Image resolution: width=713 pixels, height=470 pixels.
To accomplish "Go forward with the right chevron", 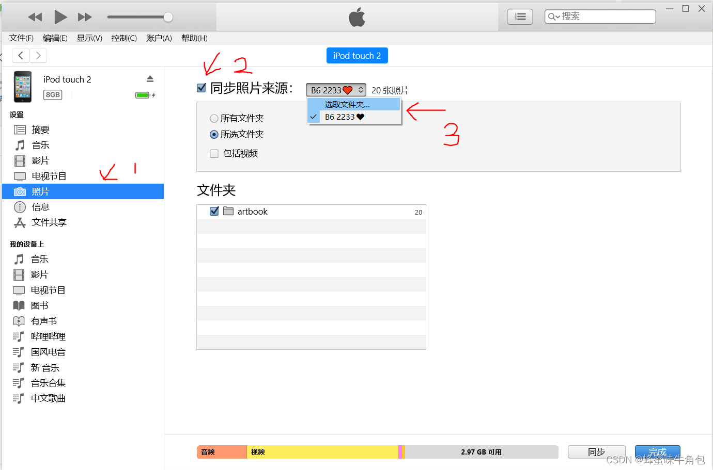I will (x=38, y=55).
